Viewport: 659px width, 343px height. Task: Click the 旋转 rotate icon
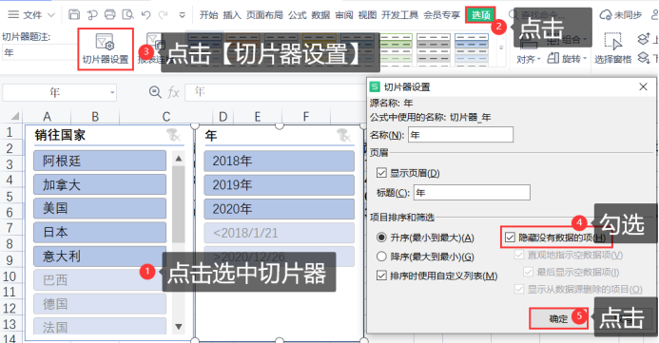coord(553,58)
